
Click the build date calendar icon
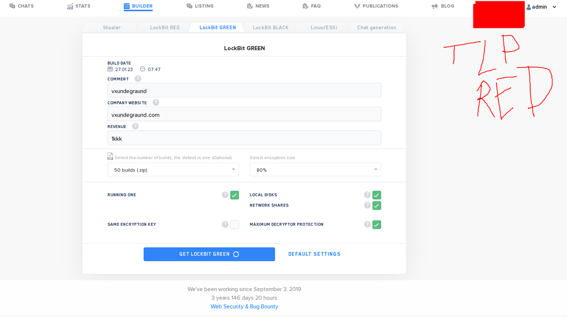(110, 69)
